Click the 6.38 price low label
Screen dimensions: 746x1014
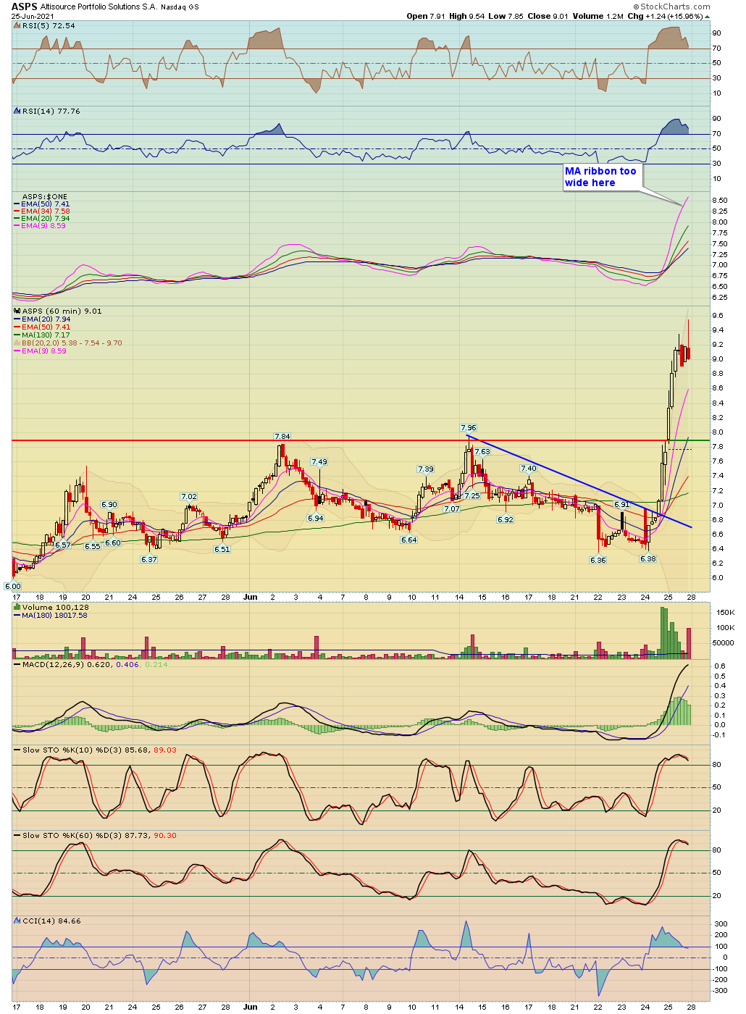click(647, 558)
